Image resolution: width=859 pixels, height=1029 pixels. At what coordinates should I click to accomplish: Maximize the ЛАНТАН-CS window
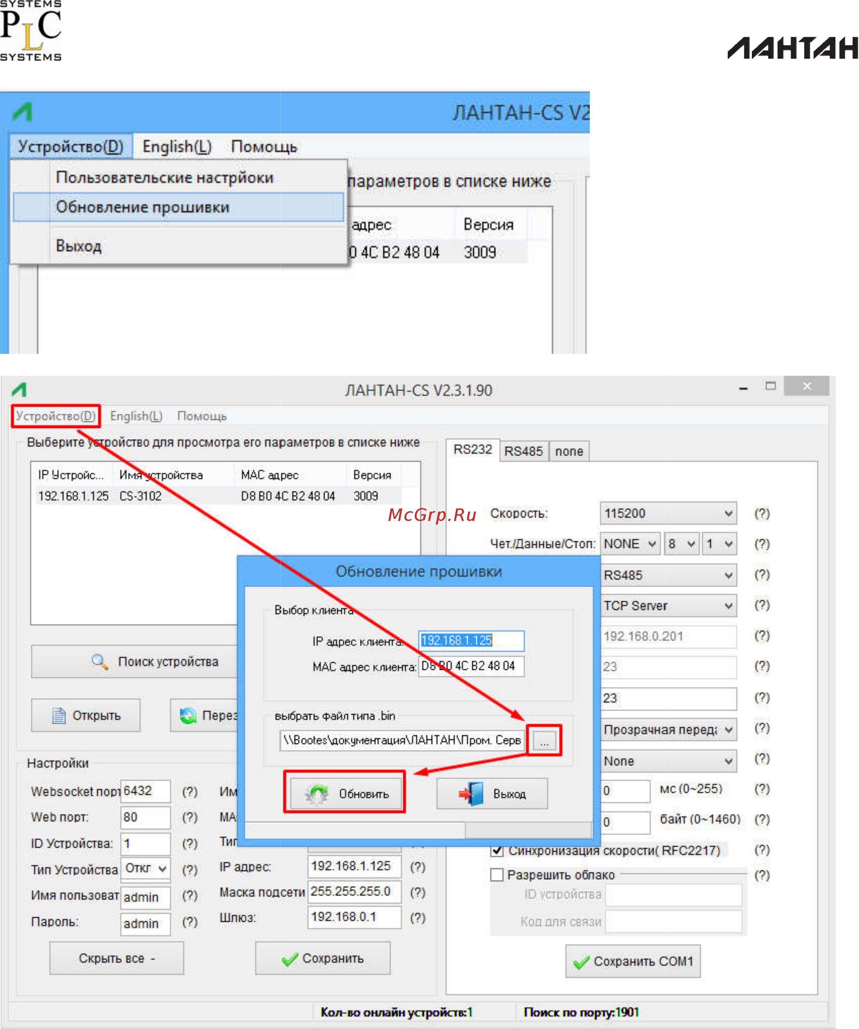pyautogui.click(x=771, y=386)
